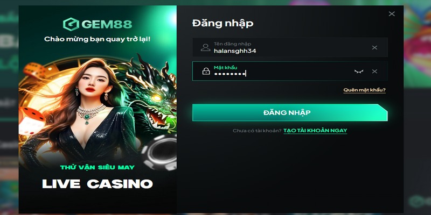Focus the Mật khẩu password input field
431x215 pixels.
(x=290, y=71)
